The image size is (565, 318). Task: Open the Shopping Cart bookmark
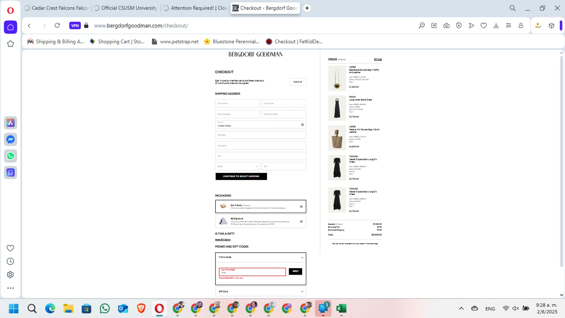tap(117, 41)
